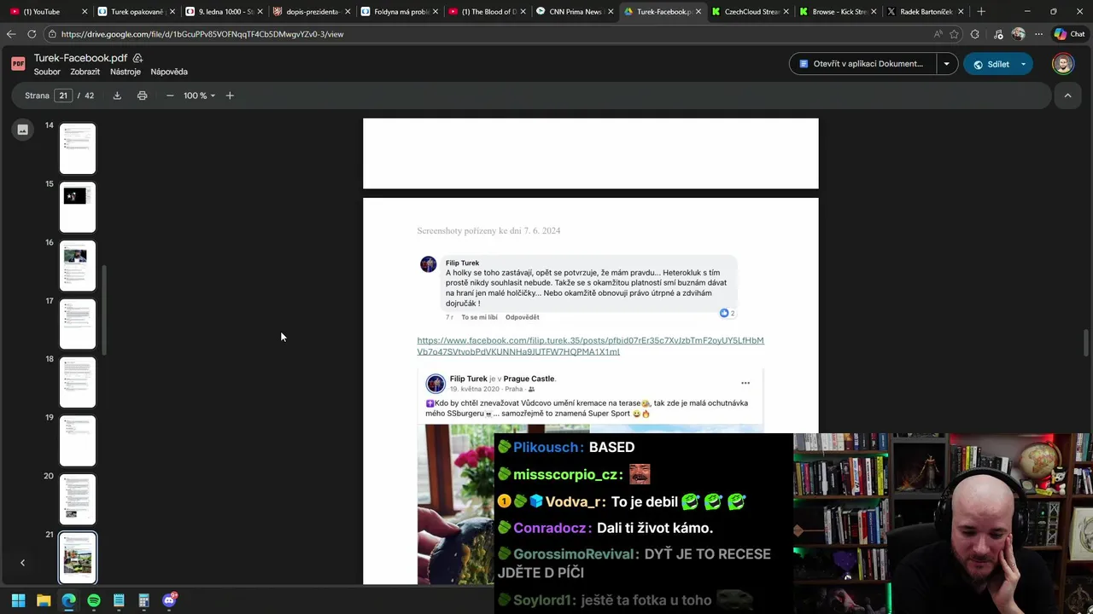Screen dimensions: 1093x614
Task: Click the cloud status icon beside file name
Action: 137,58
